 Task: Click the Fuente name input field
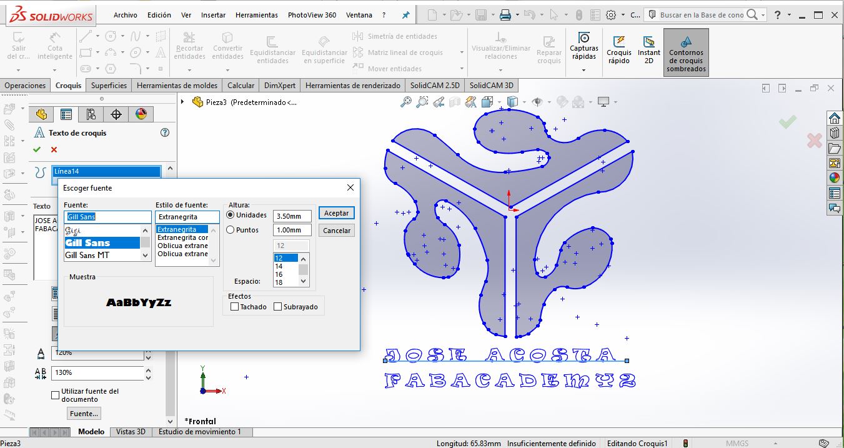pos(108,217)
